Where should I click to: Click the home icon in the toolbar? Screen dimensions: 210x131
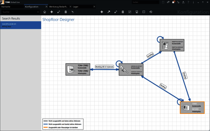44,12
